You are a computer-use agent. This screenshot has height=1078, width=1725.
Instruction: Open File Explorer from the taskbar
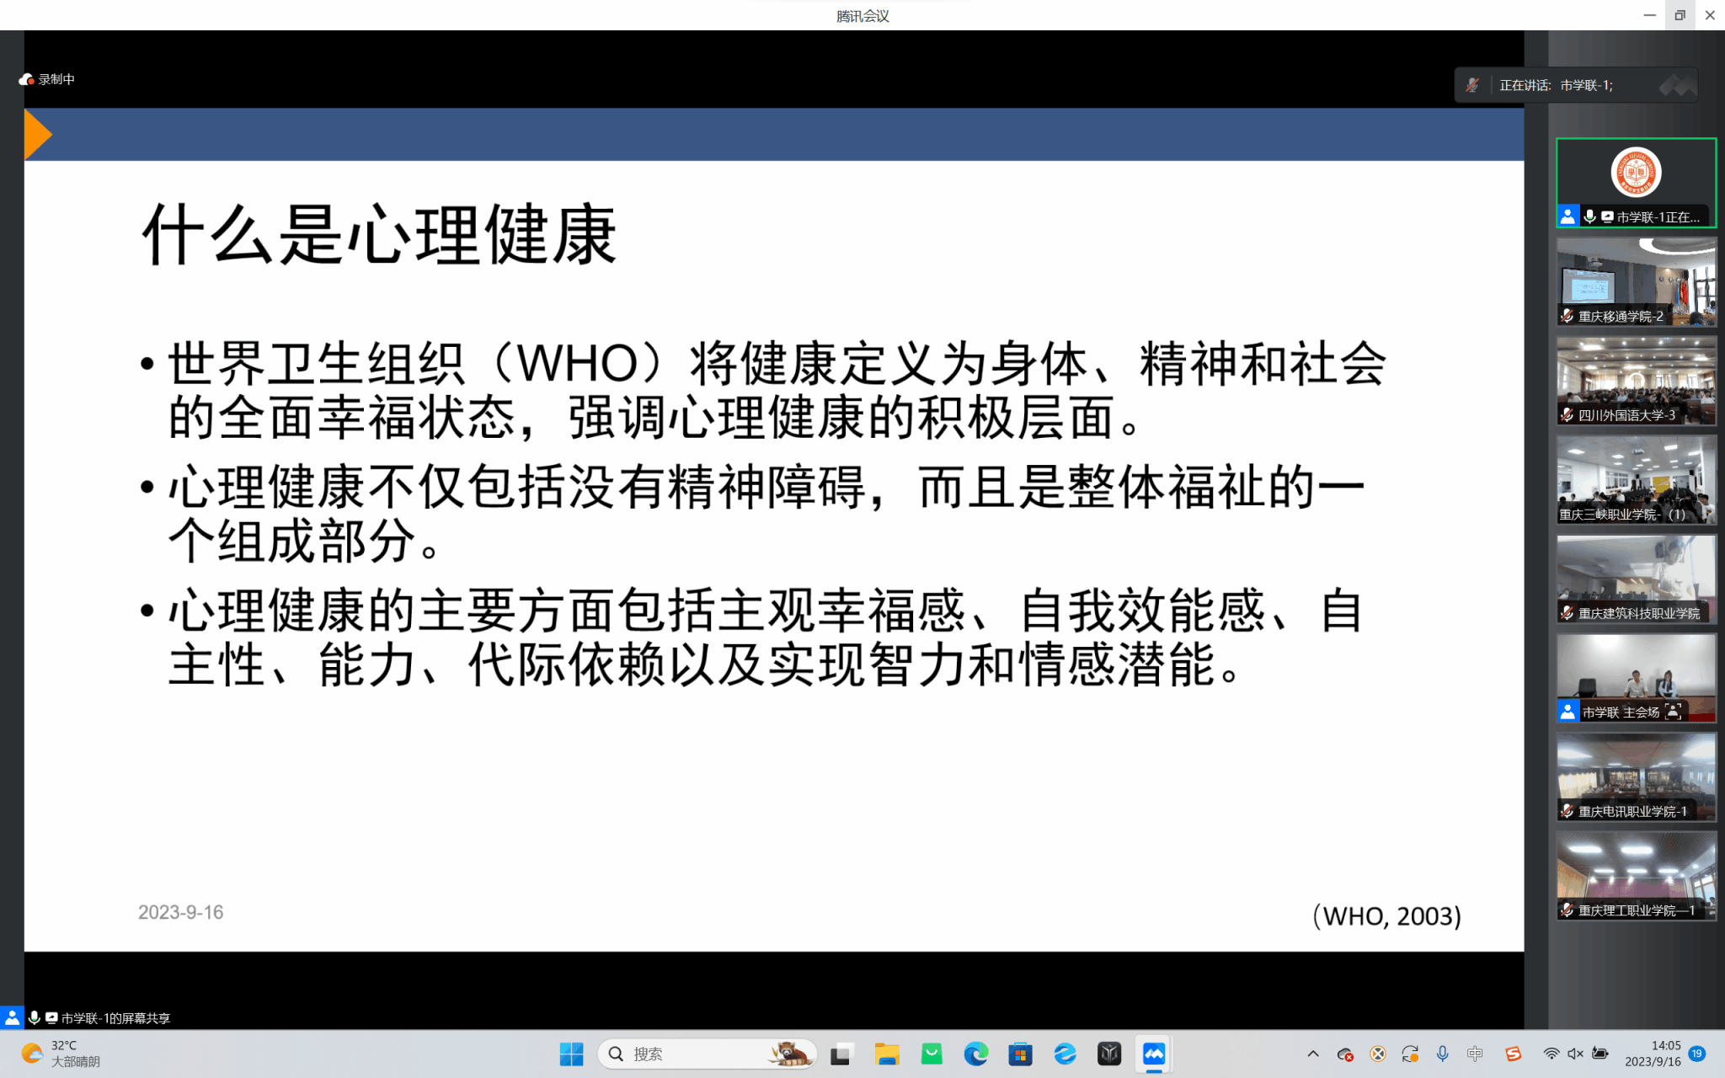click(x=886, y=1054)
